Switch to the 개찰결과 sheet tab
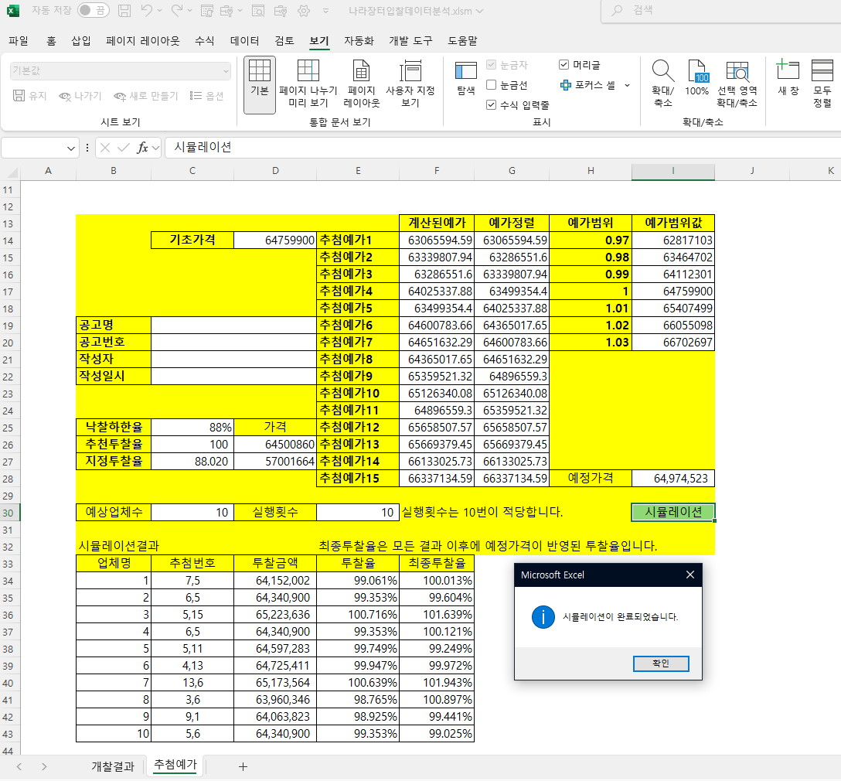The width and height of the screenshot is (841, 781). [x=113, y=766]
